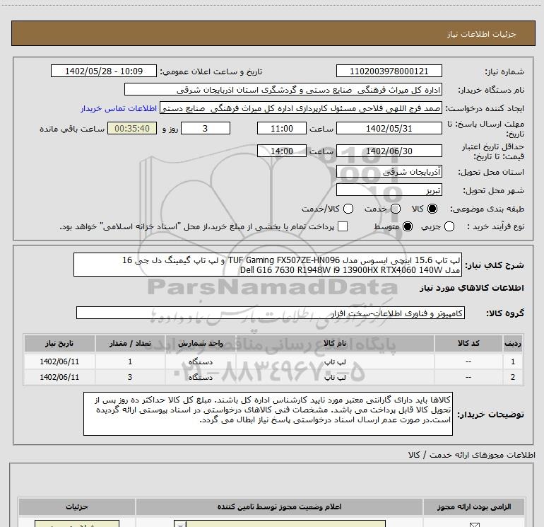This screenshot has height=527, width=544.
Task: Click the delivery city field تبریز
Action: point(389,190)
